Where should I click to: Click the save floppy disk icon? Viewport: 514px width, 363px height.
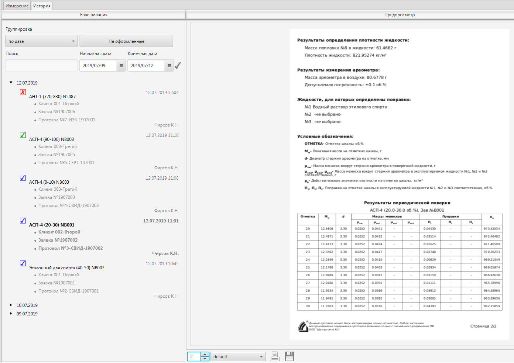289,356
